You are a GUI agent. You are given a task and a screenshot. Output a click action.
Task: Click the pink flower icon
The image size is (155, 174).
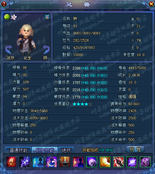pos(14,17)
